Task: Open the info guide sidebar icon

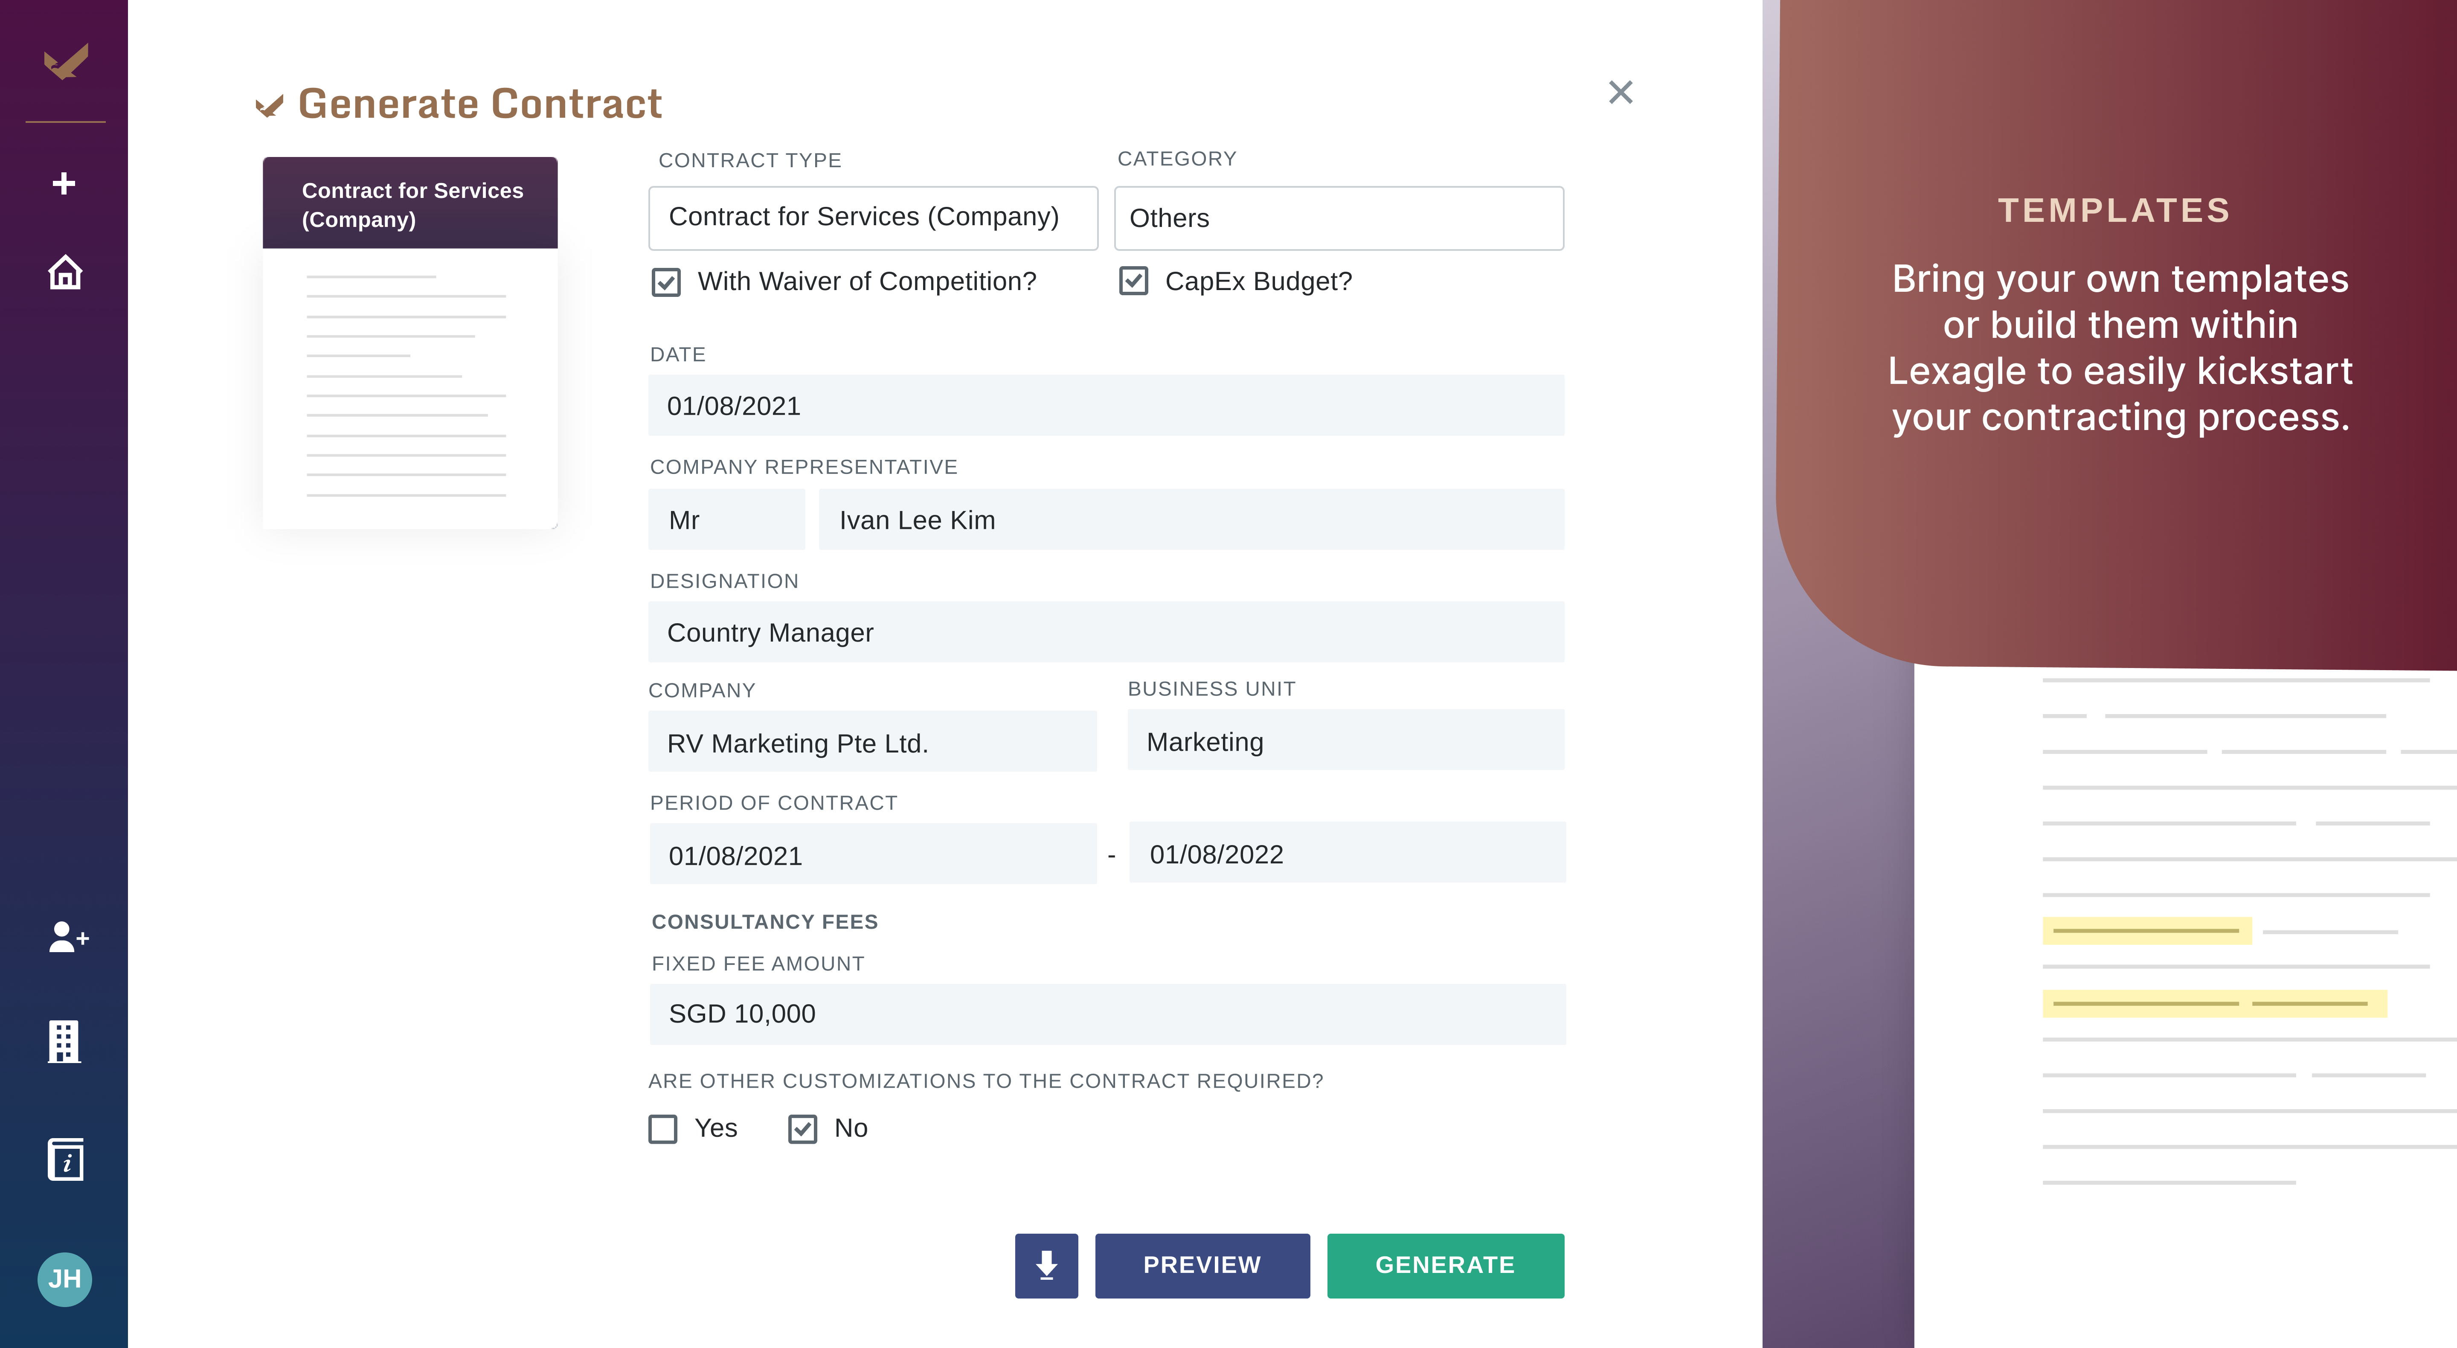Action: pos(66,1159)
